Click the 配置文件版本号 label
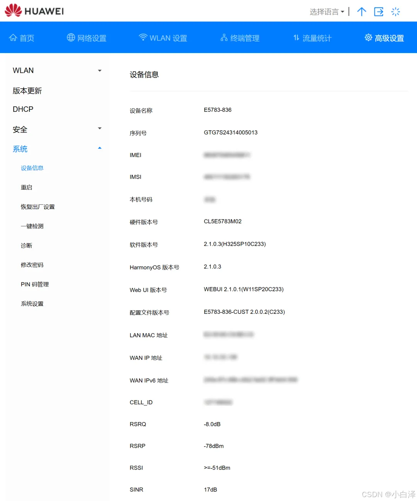The image size is (417, 501). pos(149,313)
